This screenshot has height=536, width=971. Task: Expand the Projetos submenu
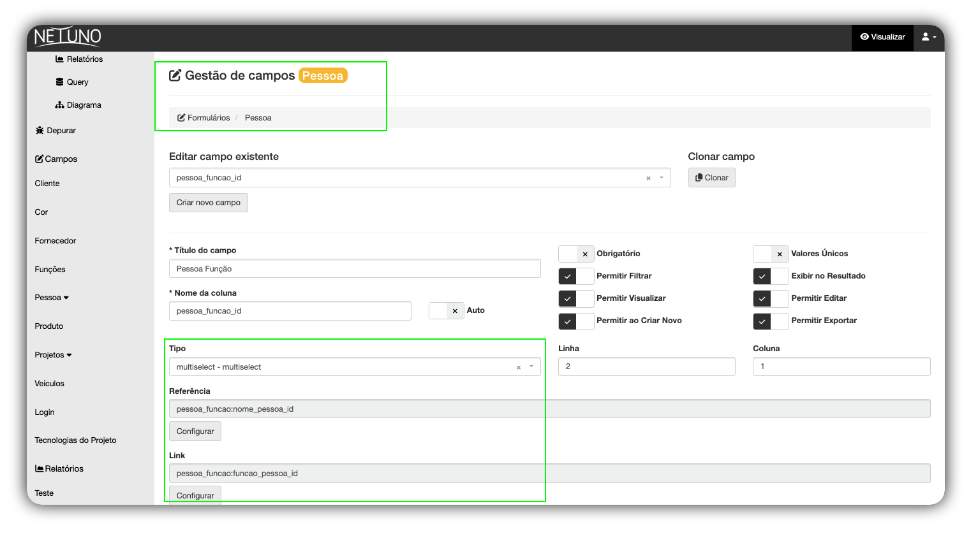[54, 354]
